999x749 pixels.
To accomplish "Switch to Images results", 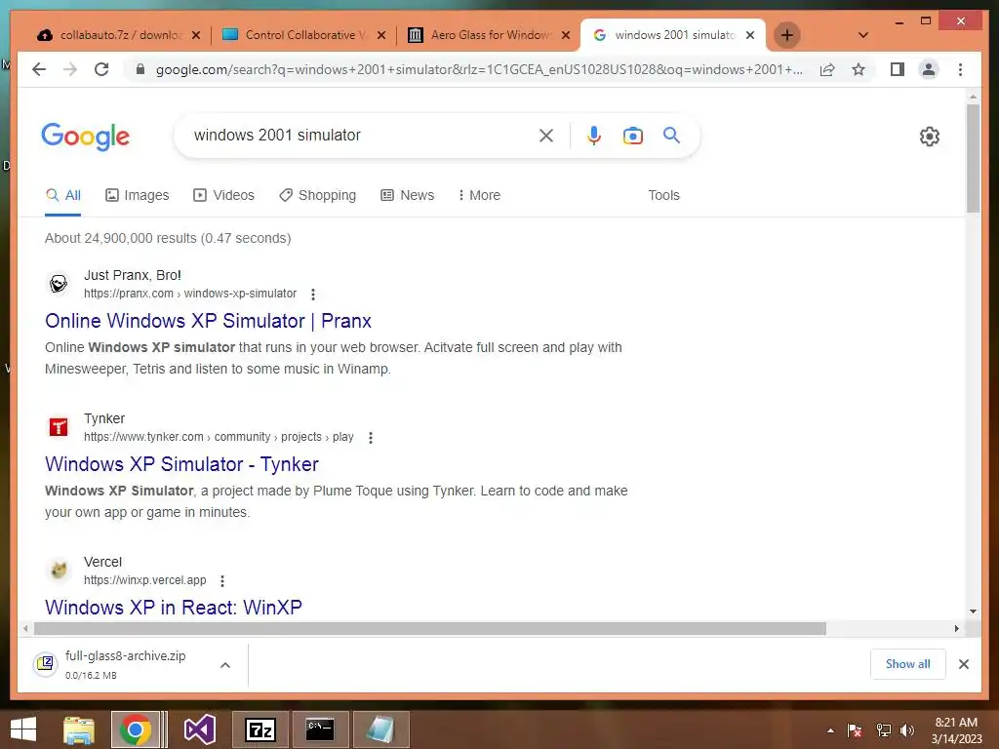I will coord(137,195).
